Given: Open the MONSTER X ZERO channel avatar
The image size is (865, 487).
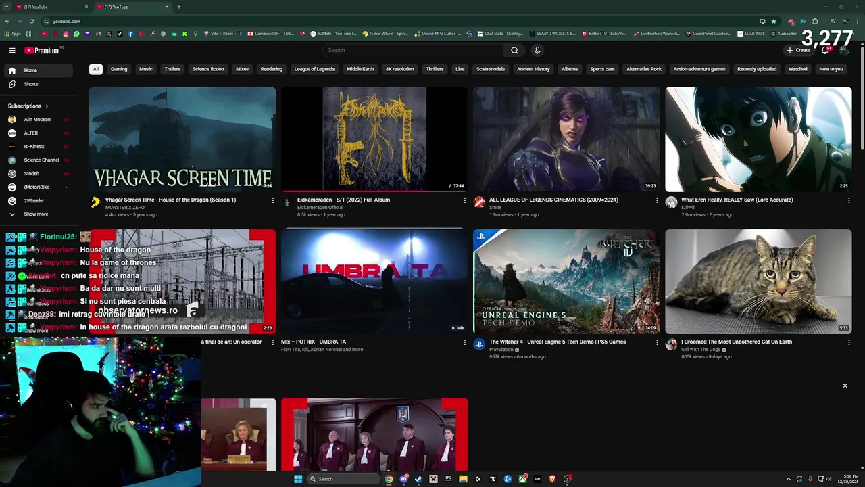Looking at the screenshot, I should [95, 202].
